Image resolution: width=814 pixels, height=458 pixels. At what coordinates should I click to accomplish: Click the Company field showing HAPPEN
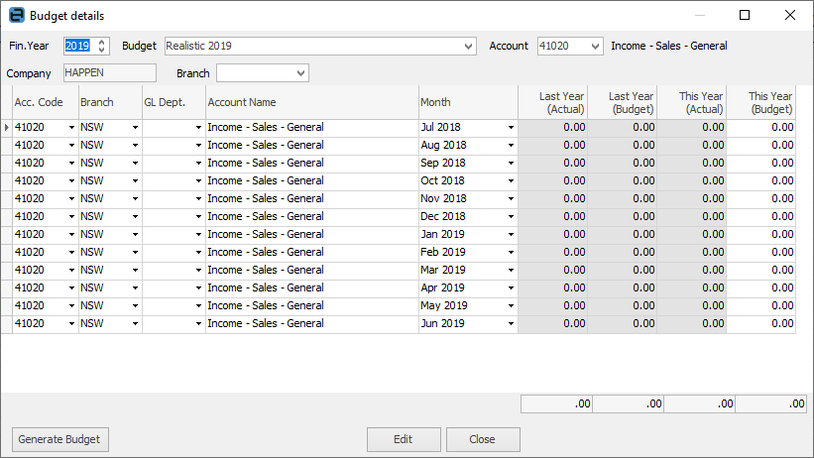point(109,73)
